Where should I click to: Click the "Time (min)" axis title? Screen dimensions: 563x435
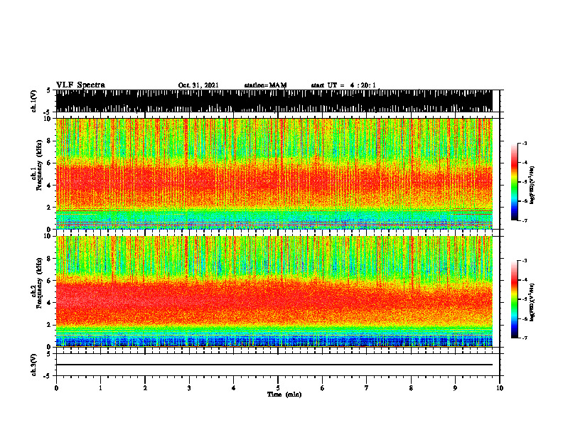click(x=284, y=394)
